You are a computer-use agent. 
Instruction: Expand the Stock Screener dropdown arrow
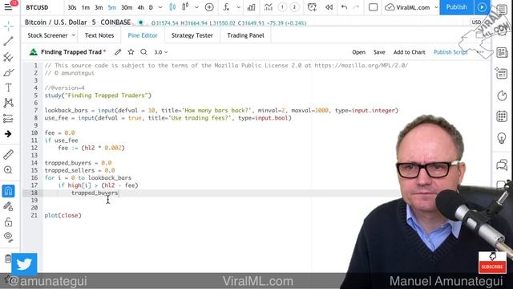[x=74, y=35]
